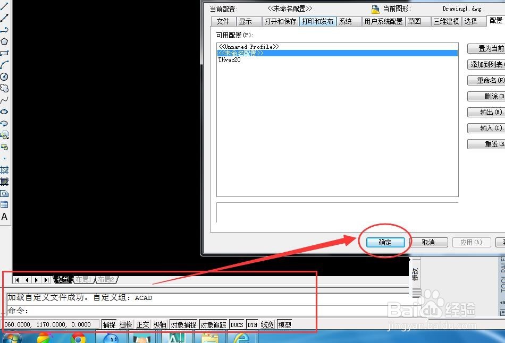Select the 布局2 layout tab
This screenshot has height=343, width=505.
coord(106,280)
